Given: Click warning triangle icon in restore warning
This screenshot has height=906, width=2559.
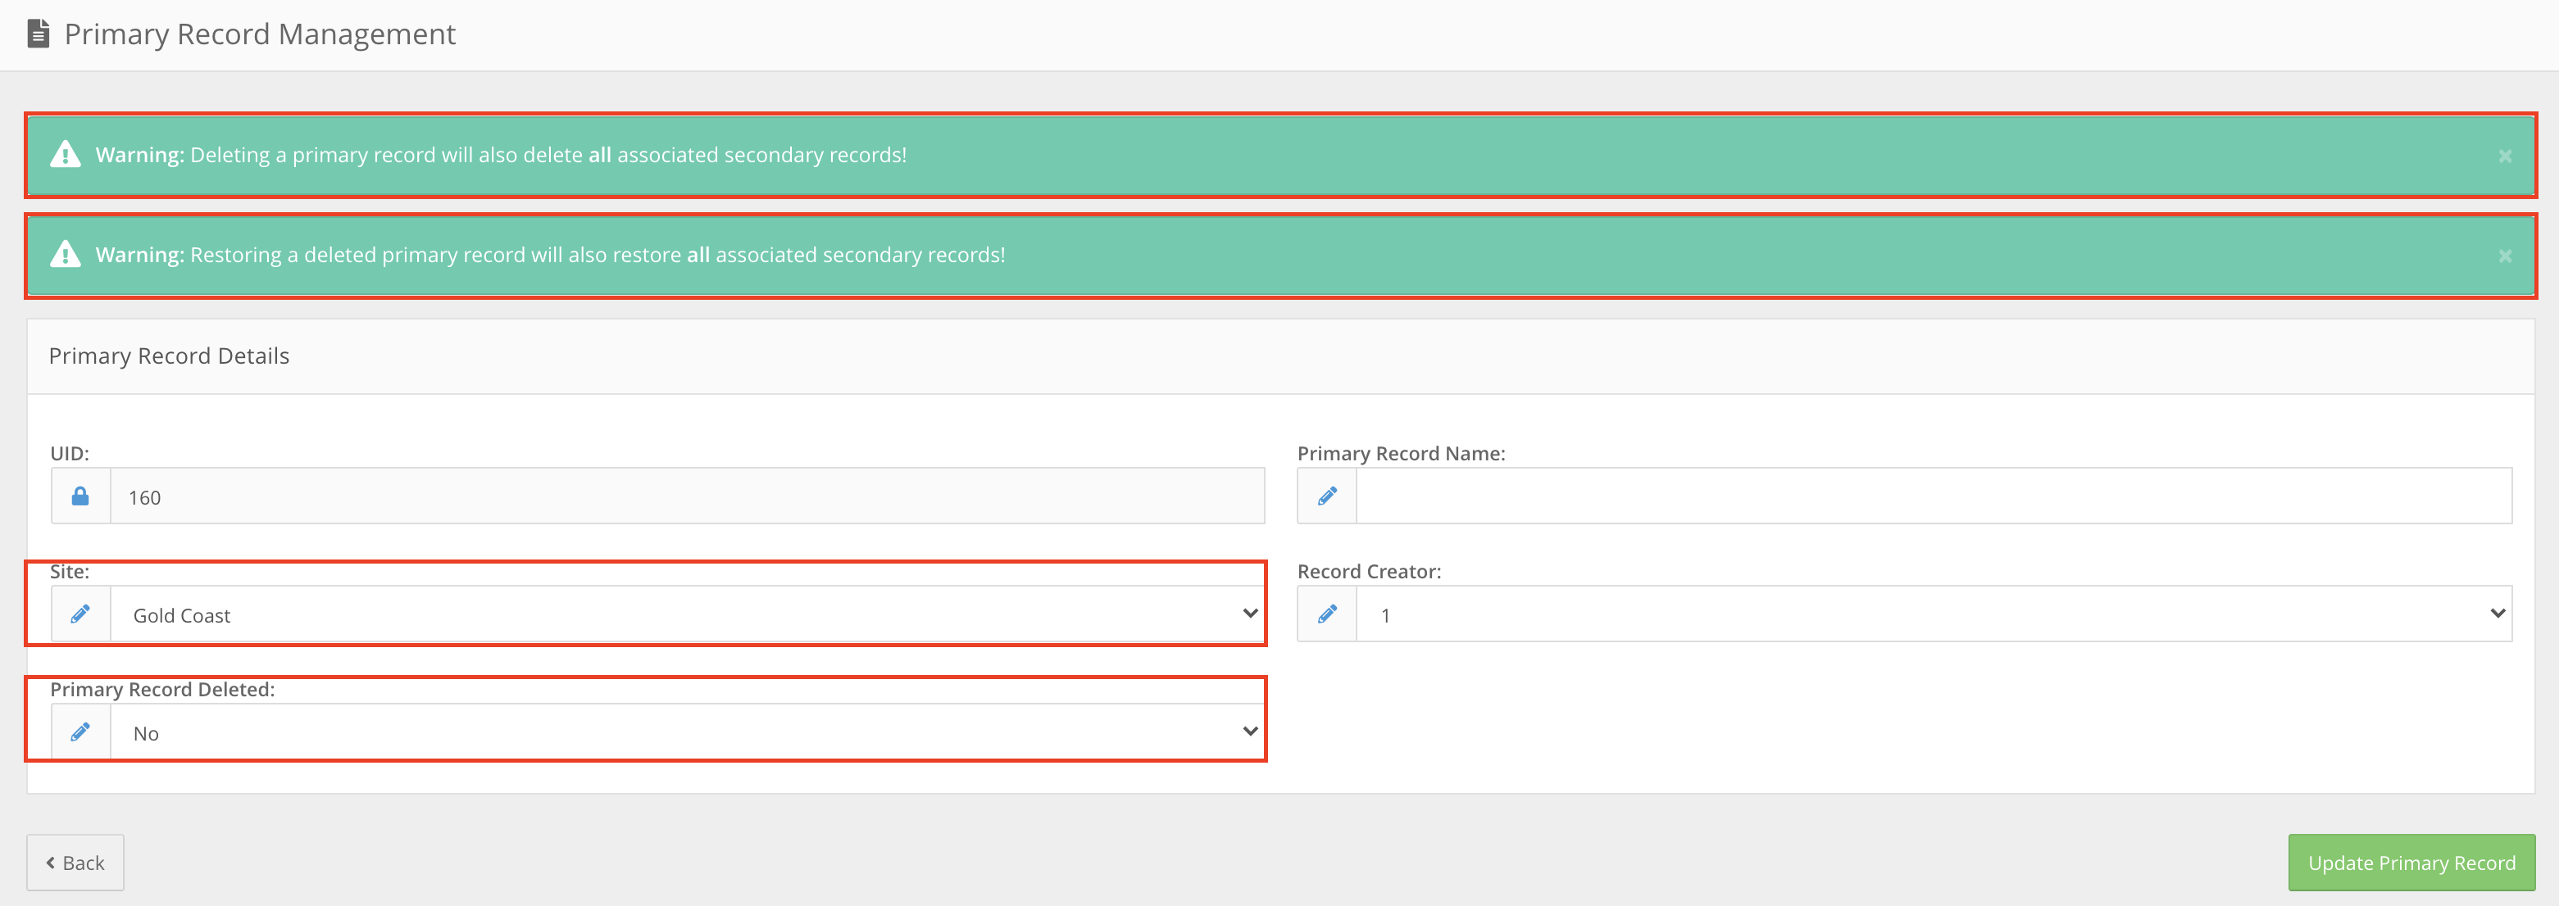Looking at the screenshot, I should click(66, 254).
